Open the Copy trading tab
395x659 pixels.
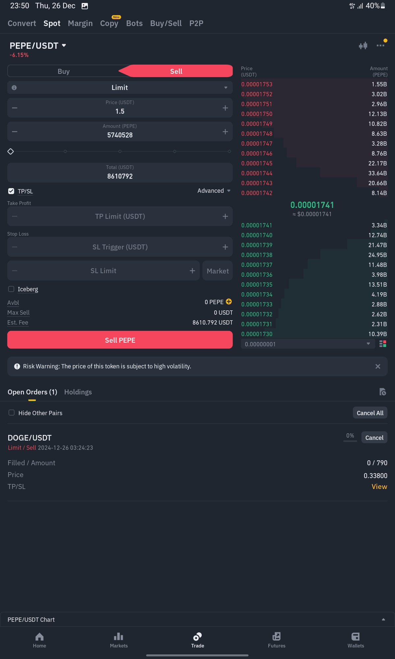(109, 23)
